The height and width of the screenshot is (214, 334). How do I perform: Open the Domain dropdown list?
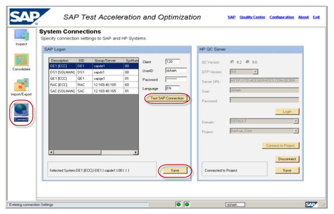pos(296,121)
